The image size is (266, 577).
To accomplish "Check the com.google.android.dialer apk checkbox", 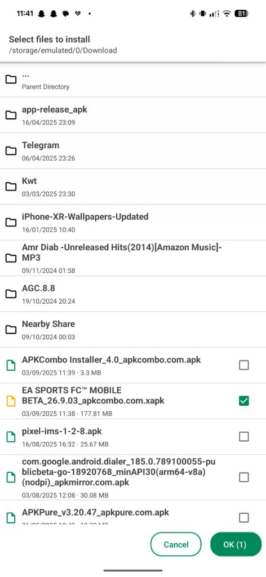I will pyautogui.click(x=243, y=477).
